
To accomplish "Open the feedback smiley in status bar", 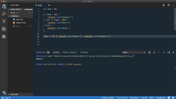I will (169, 98).
